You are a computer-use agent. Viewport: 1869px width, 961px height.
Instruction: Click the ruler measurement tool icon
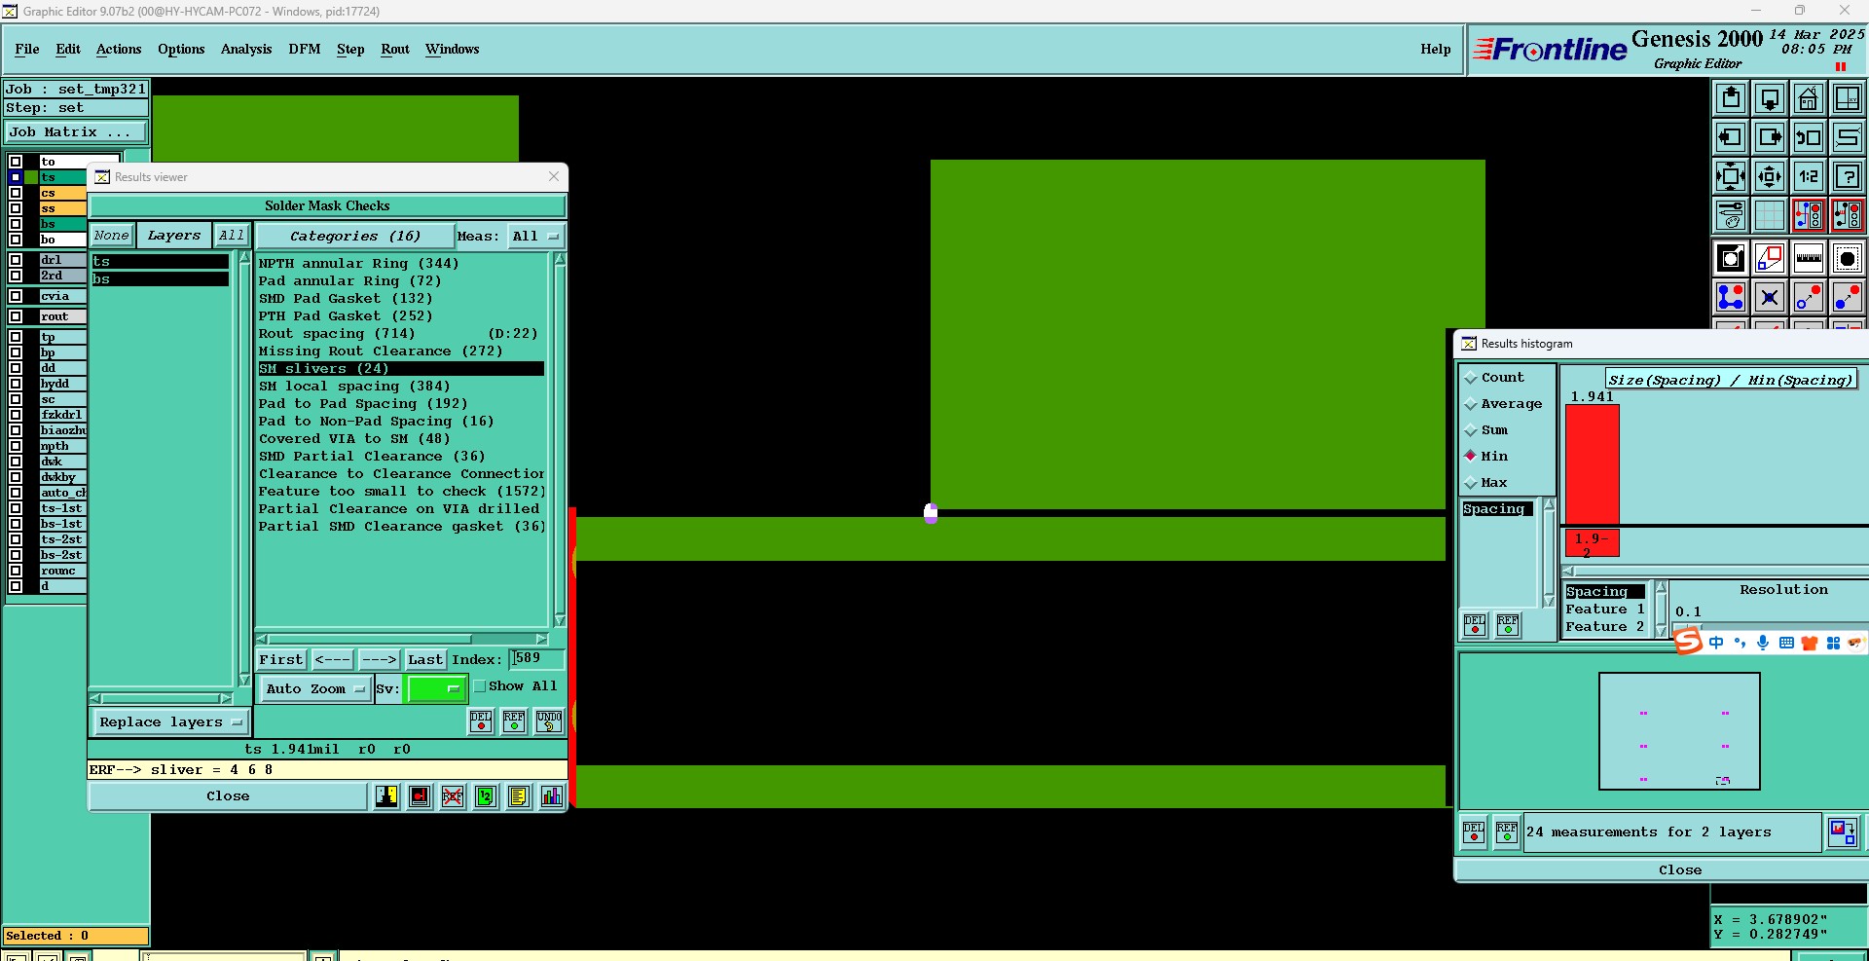[x=1809, y=258]
